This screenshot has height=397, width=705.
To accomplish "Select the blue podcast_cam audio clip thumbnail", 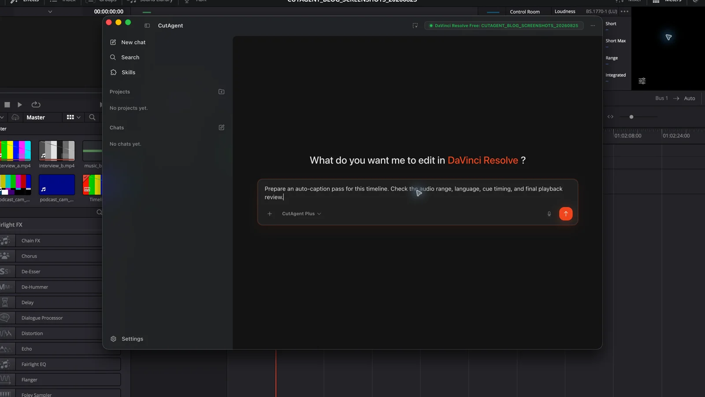I will tap(57, 184).
